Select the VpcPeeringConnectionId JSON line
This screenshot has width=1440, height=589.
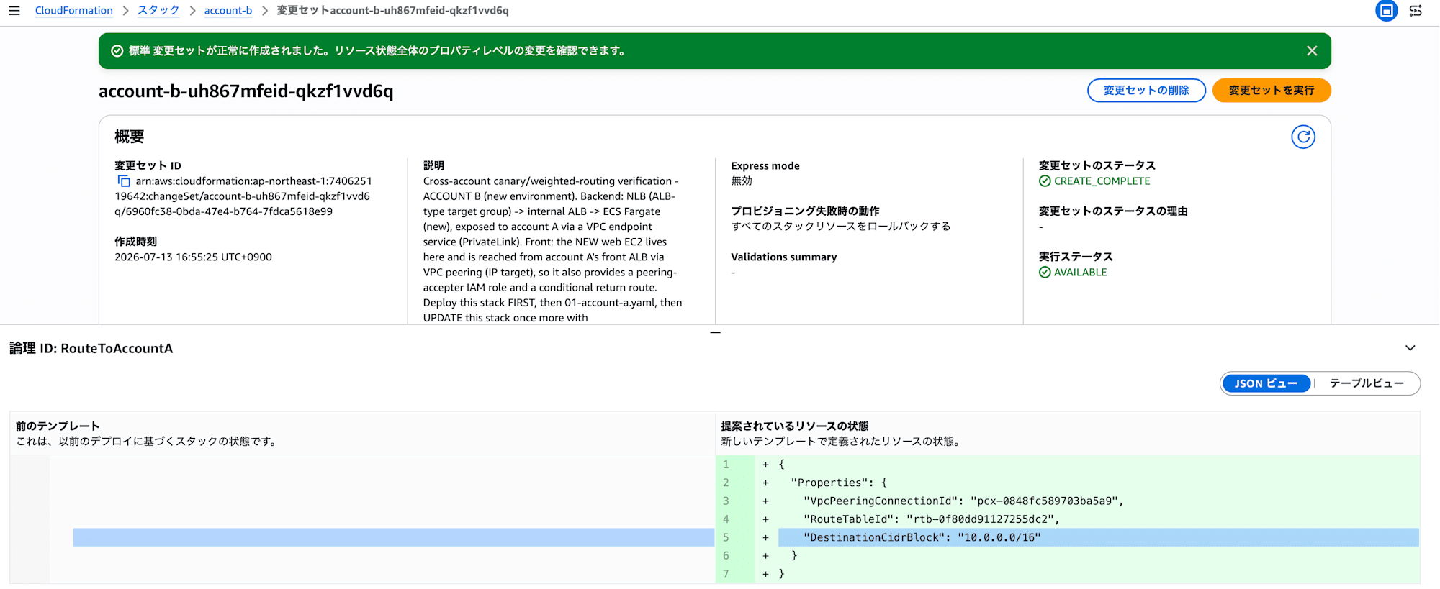tap(1068, 501)
